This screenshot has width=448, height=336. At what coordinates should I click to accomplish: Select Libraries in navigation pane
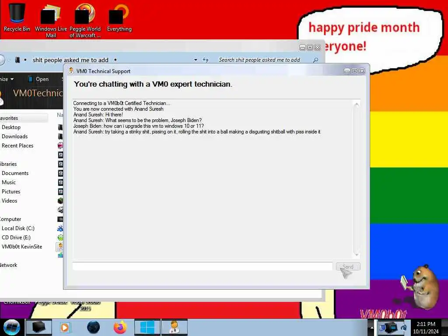coord(9,164)
